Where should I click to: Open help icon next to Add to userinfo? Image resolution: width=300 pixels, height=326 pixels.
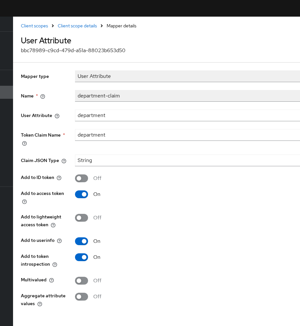pyautogui.click(x=59, y=241)
